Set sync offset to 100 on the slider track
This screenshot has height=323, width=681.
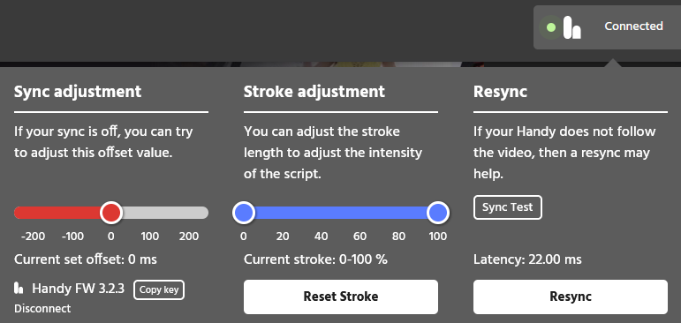(x=150, y=213)
